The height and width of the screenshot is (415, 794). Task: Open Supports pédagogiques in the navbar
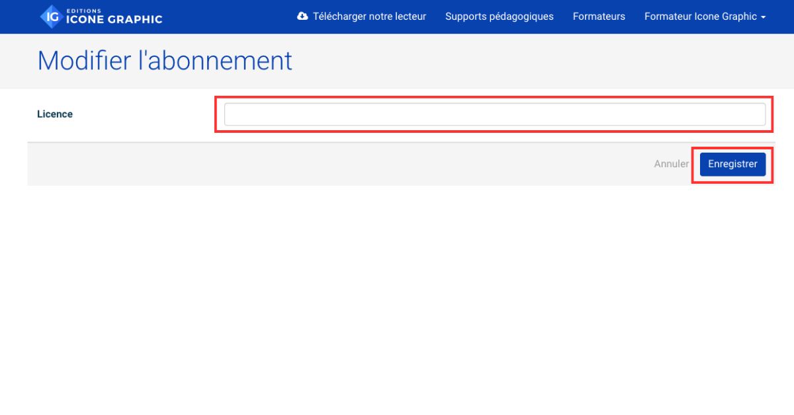tap(499, 17)
